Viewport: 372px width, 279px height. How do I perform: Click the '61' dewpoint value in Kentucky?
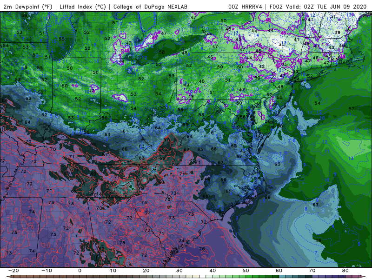tap(125, 131)
